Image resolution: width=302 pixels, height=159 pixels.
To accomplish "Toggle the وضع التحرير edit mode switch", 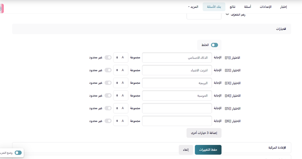I will pos(18,153).
